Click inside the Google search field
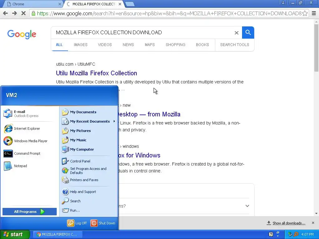The height and width of the screenshot is (239, 319). pyautogui.click(x=143, y=32)
